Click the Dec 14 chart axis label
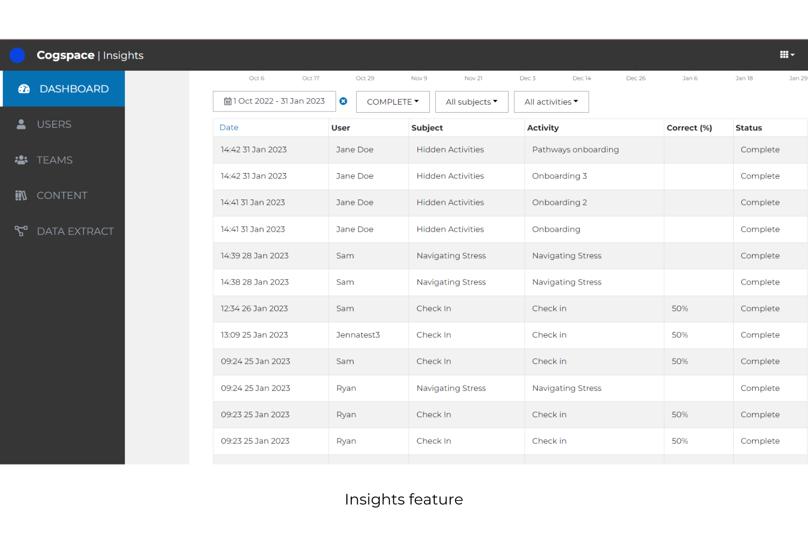The image size is (808, 539). pyautogui.click(x=582, y=78)
